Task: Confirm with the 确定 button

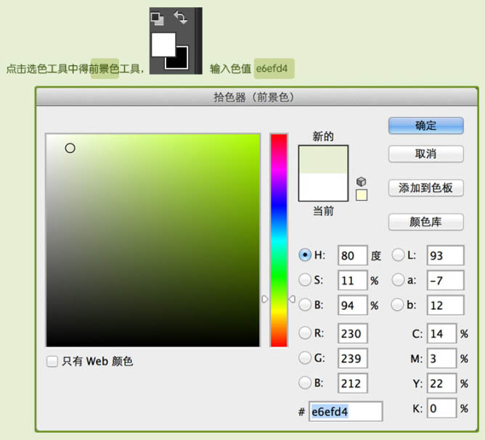Action: pos(426,125)
